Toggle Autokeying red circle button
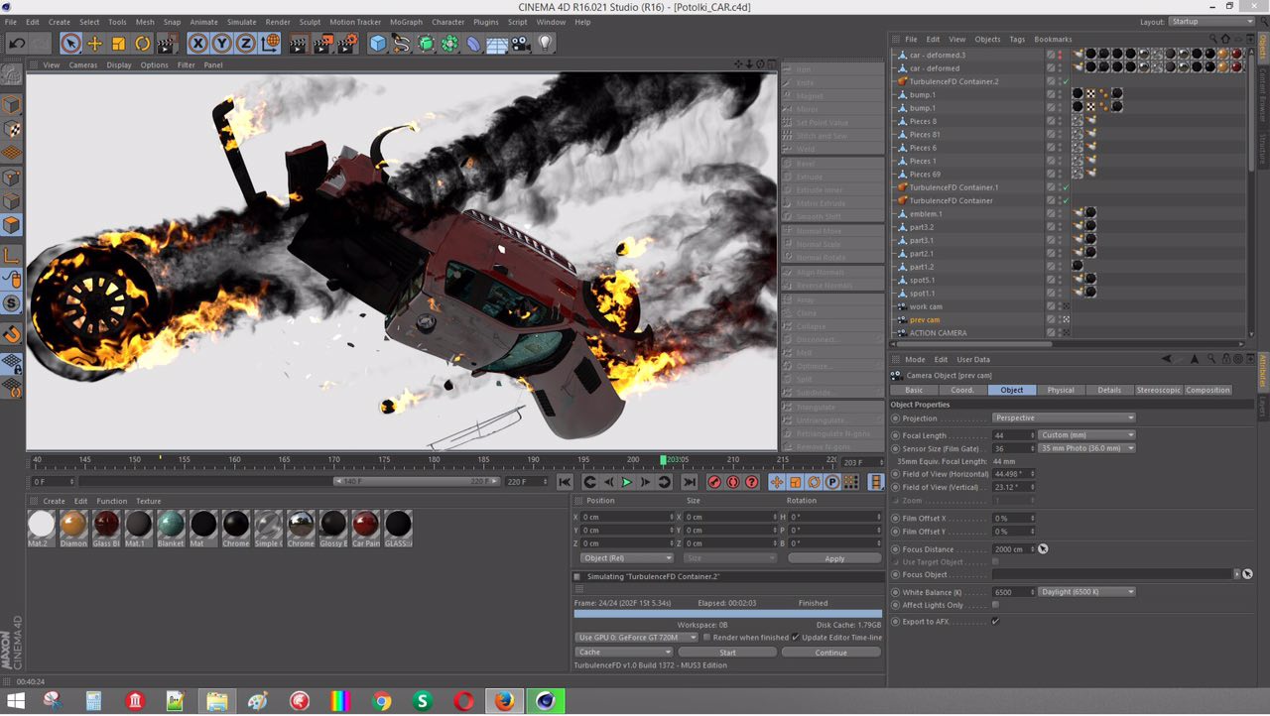The image size is (1270, 716). click(x=733, y=482)
